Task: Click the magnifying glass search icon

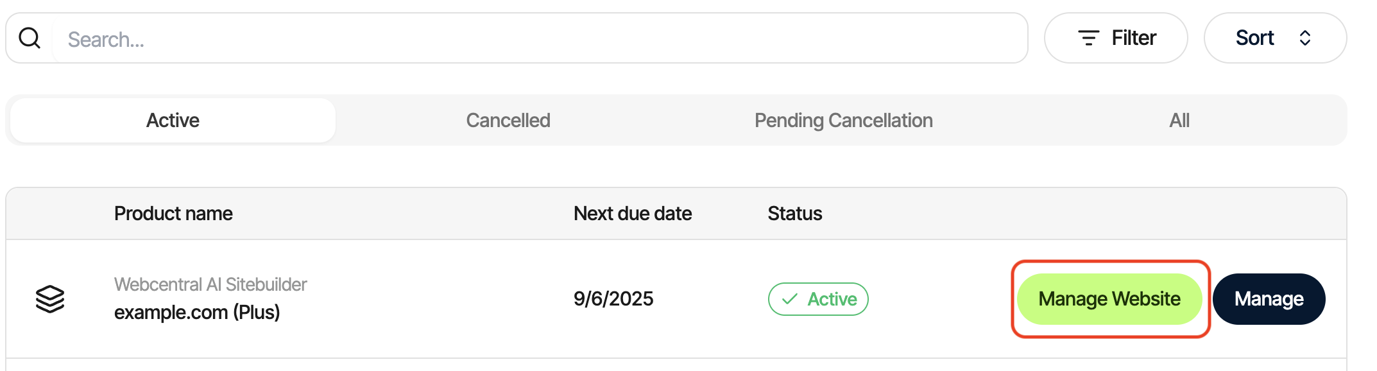Action: click(30, 39)
